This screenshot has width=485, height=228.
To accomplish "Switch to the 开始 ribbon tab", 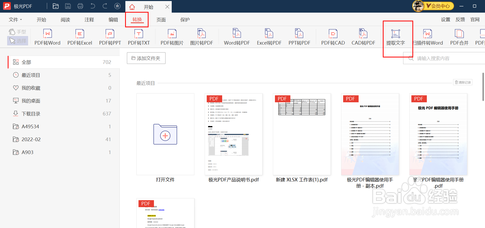I will 41,20.
